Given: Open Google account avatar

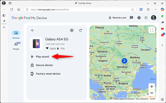Looking at the screenshot, I should (153, 18).
